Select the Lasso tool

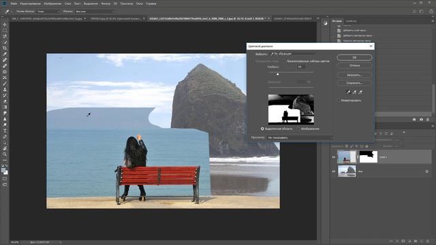(5, 36)
